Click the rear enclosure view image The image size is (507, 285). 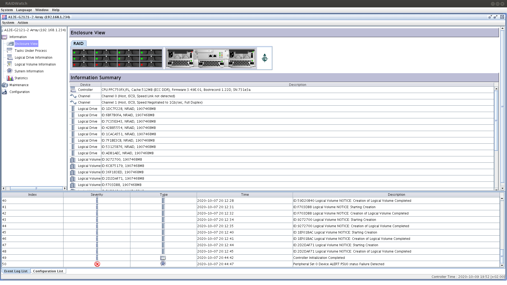tap(211, 58)
